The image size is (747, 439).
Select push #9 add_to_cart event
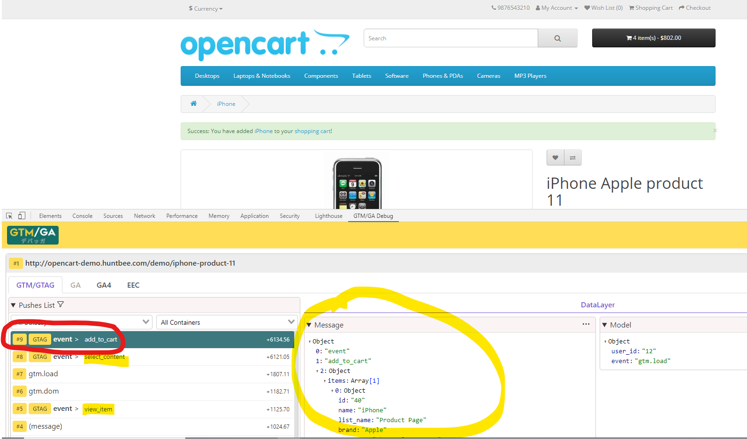152,339
